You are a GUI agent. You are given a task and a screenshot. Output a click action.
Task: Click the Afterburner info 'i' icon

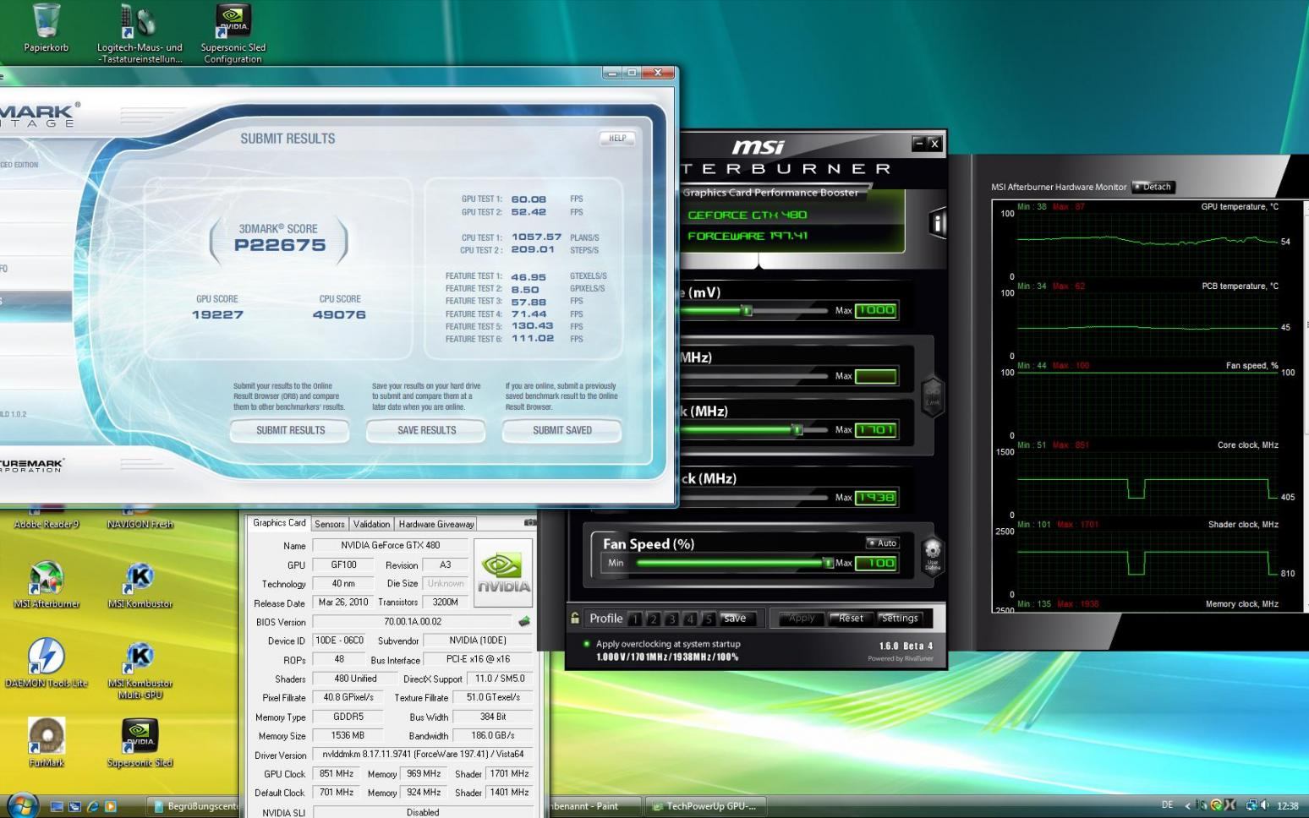point(937,223)
